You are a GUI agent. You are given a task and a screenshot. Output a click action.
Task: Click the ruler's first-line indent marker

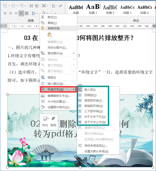(7, 24)
